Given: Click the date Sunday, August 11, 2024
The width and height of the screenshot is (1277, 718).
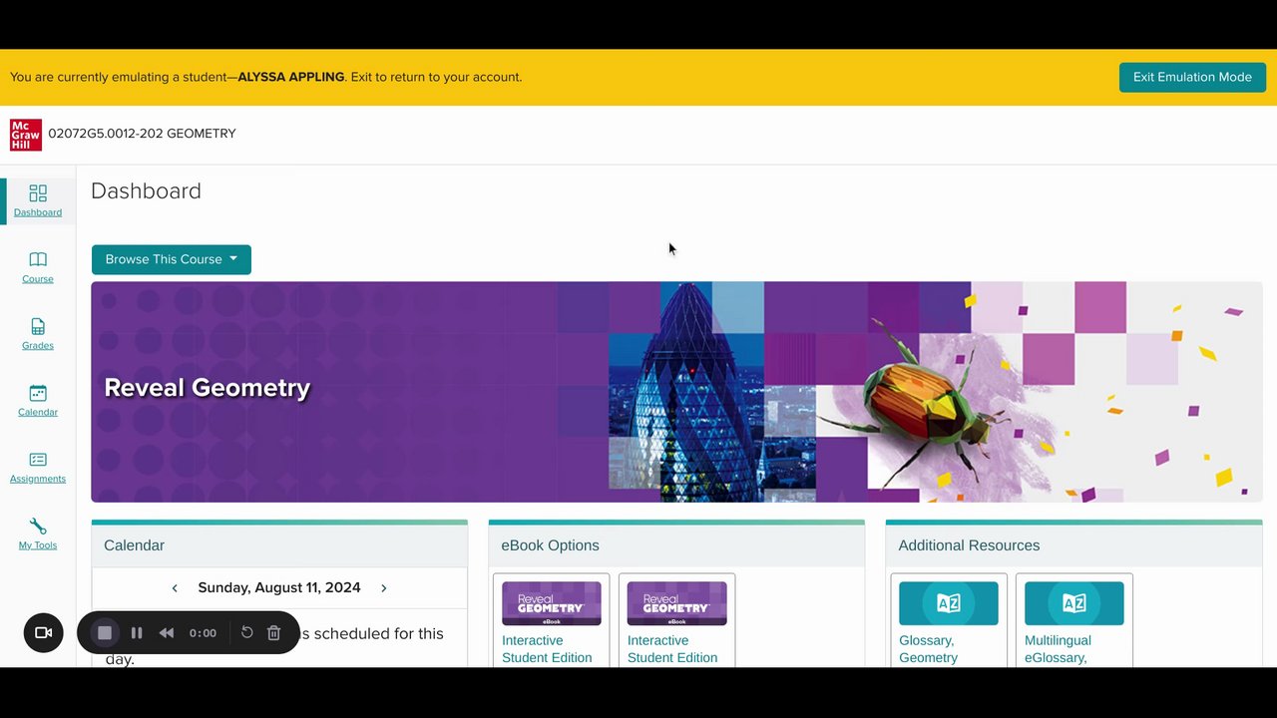Looking at the screenshot, I should 279,588.
